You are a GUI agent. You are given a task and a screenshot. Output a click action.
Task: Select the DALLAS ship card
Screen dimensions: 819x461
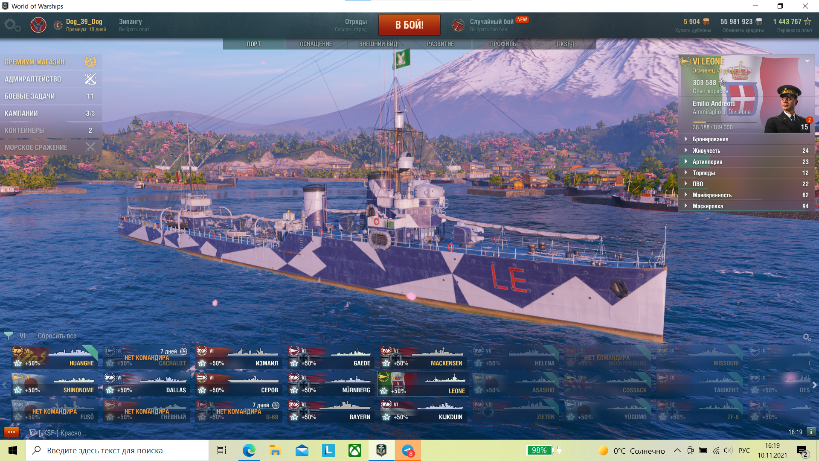(147, 384)
